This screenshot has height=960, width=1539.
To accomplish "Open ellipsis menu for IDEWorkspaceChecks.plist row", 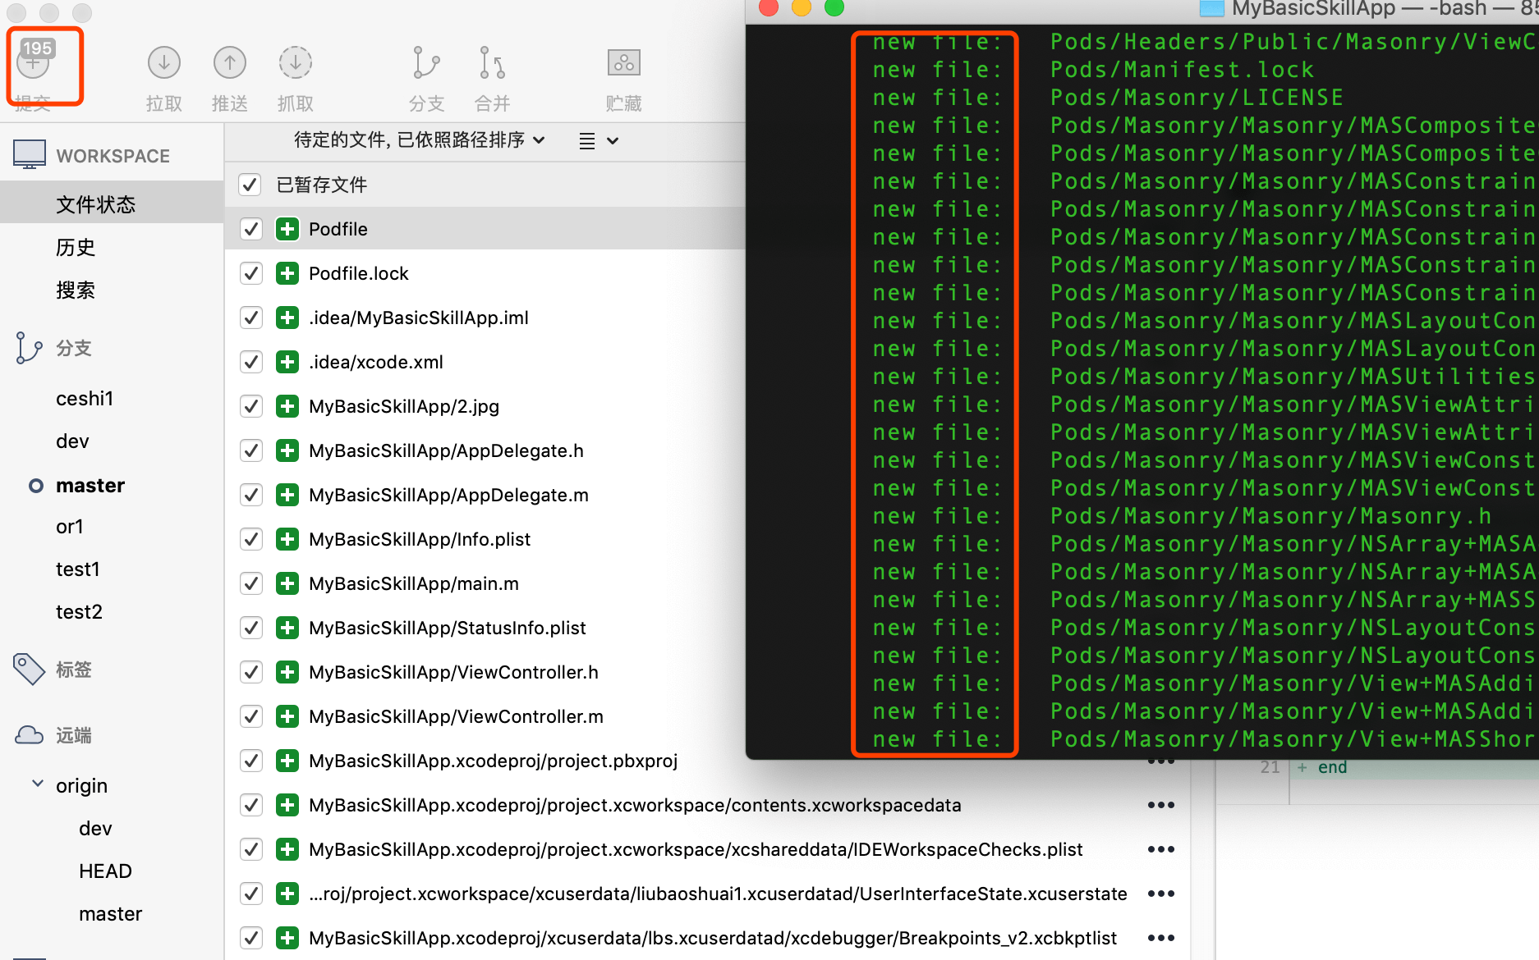I will pyautogui.click(x=1161, y=849).
